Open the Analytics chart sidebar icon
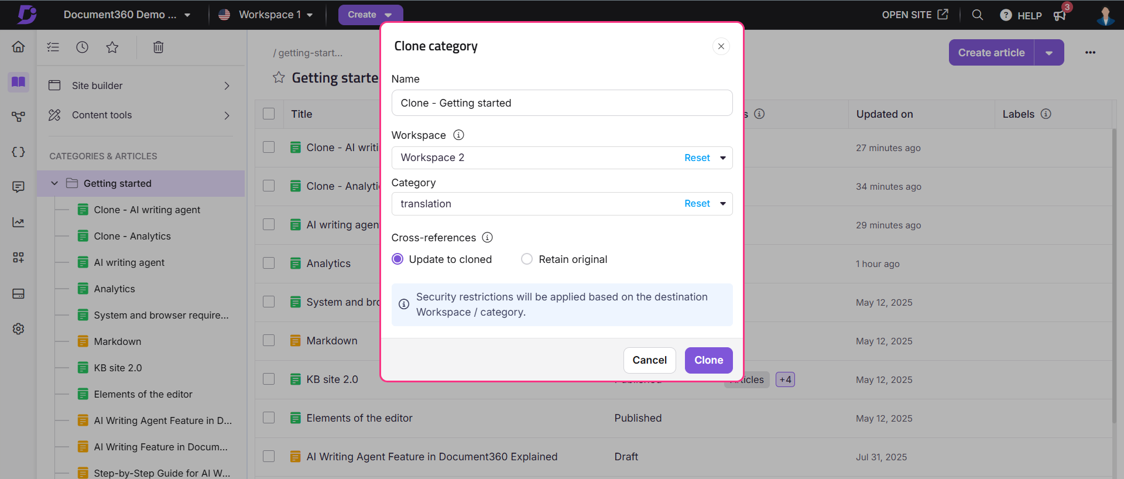This screenshot has width=1124, height=479. click(x=19, y=223)
